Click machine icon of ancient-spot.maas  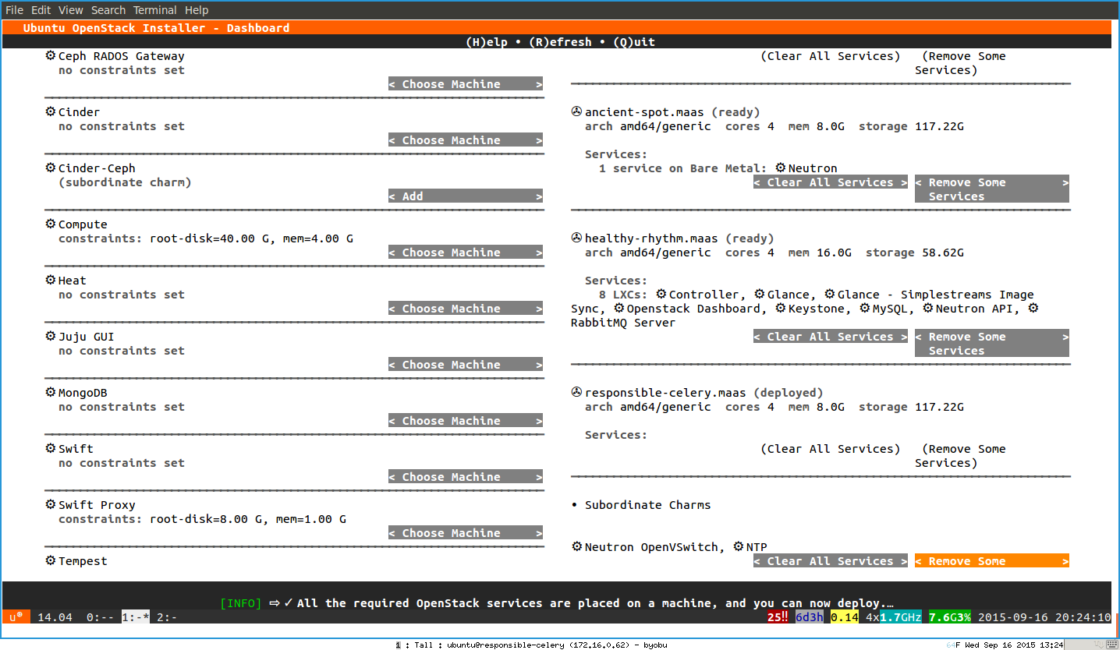point(577,112)
